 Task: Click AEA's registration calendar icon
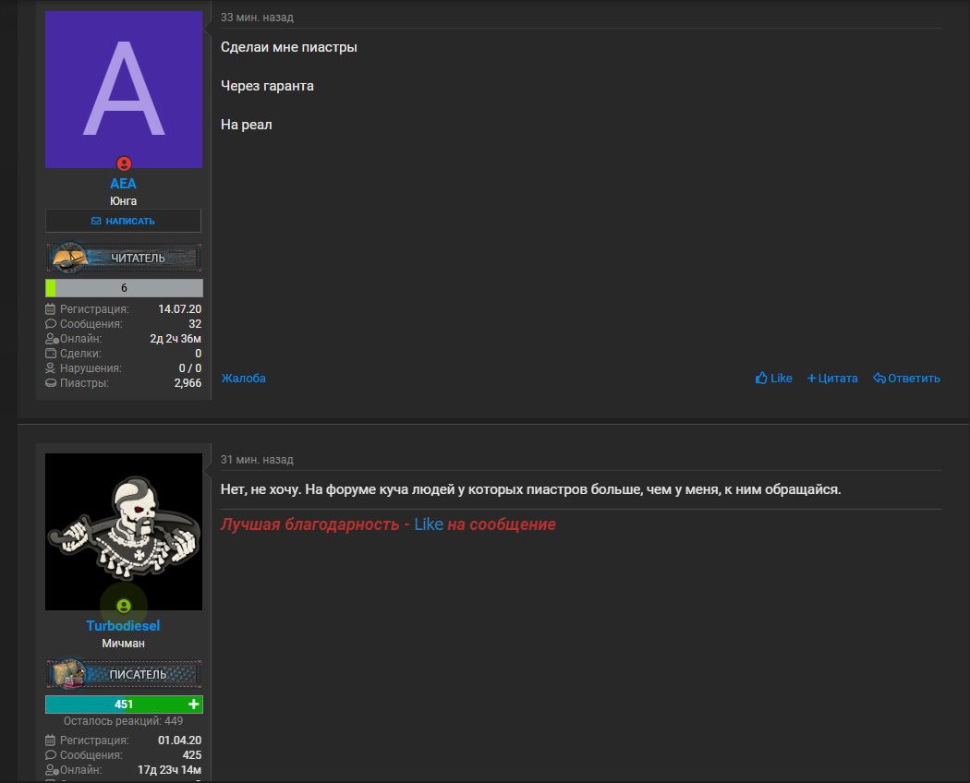pyautogui.click(x=51, y=308)
